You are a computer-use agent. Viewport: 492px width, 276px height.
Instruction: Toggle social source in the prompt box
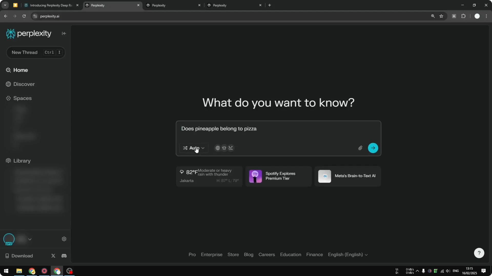pos(231,148)
